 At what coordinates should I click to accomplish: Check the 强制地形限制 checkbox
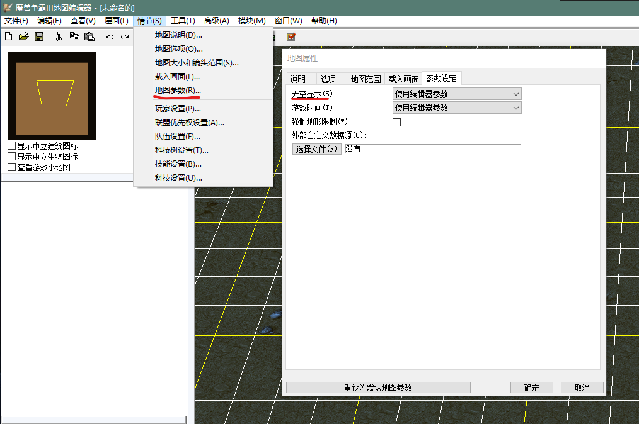pyautogui.click(x=396, y=122)
